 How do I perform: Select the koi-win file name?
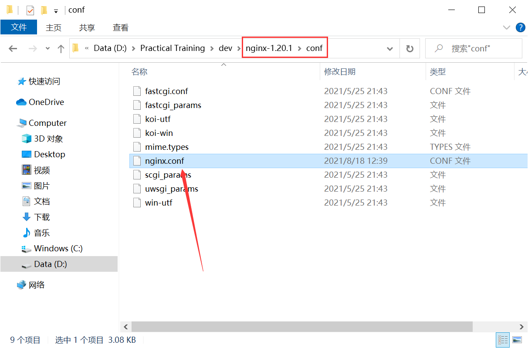159,133
